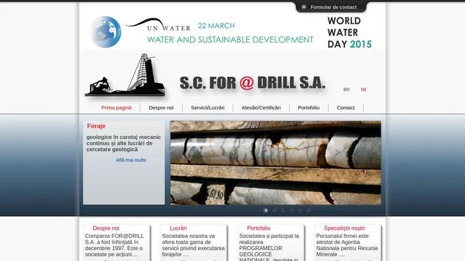
Task: Click the drilling rig company logo
Action: [125, 75]
